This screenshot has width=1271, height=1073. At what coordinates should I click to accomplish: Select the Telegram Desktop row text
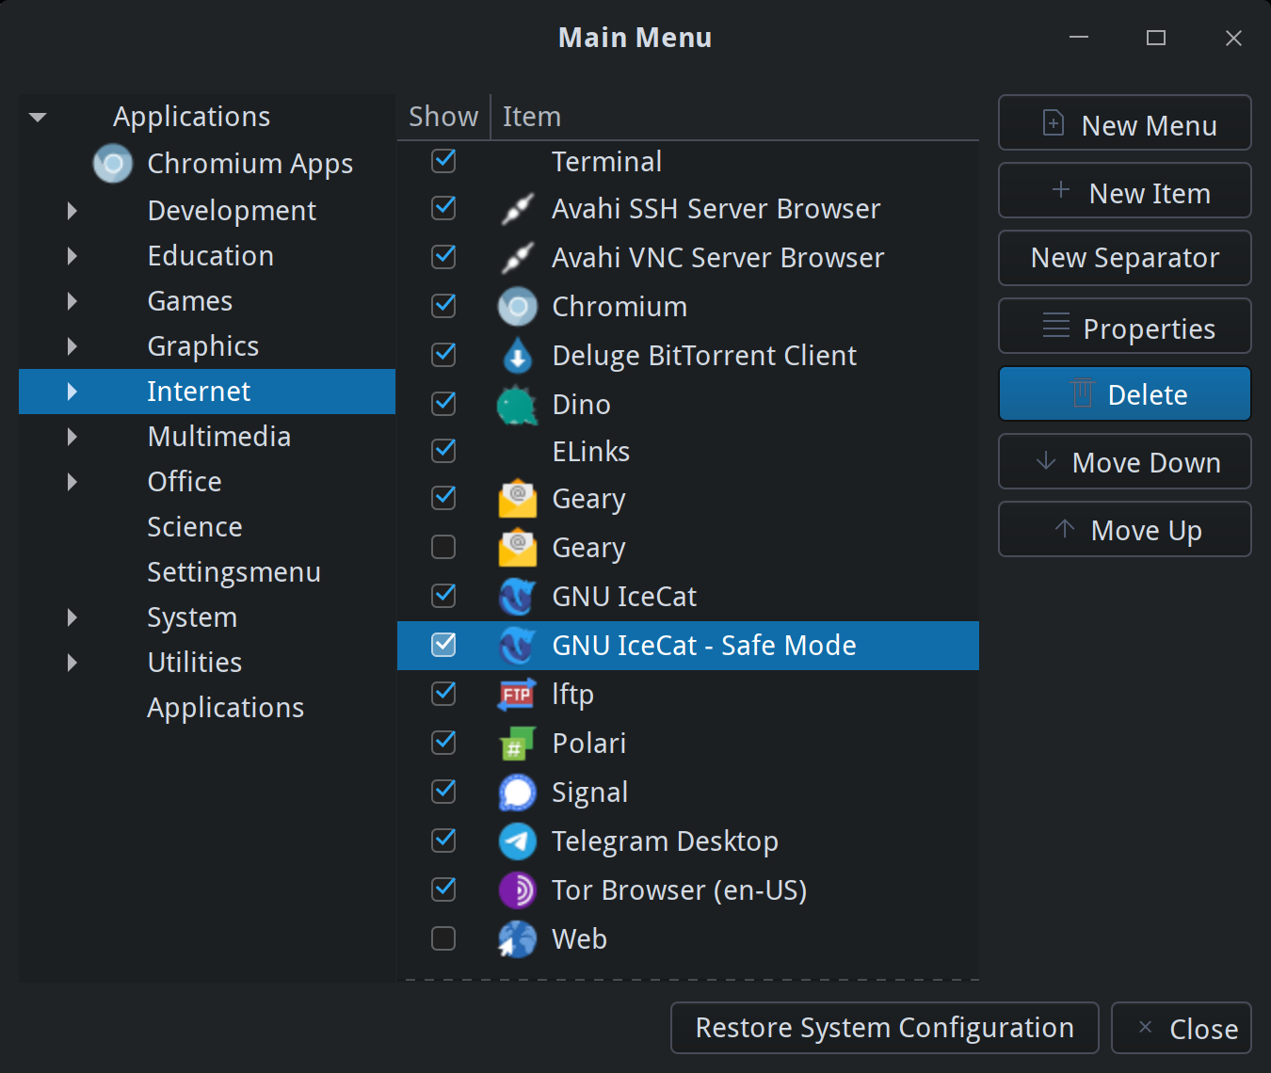coord(666,841)
